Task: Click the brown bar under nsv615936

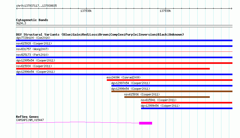Action: click(x=167, y=97)
